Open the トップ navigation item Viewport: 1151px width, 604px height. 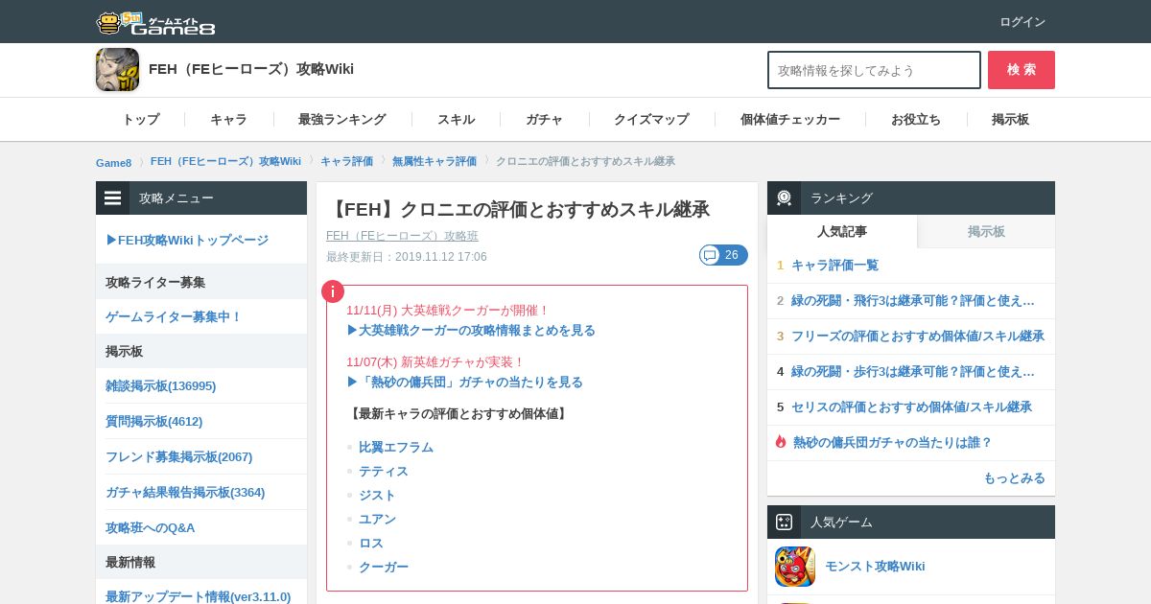click(x=140, y=120)
